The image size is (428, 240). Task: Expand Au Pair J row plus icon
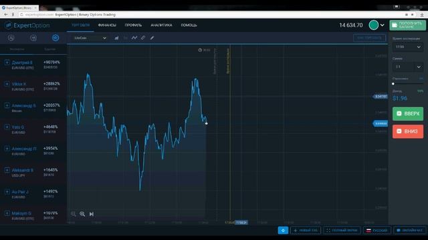7,191
